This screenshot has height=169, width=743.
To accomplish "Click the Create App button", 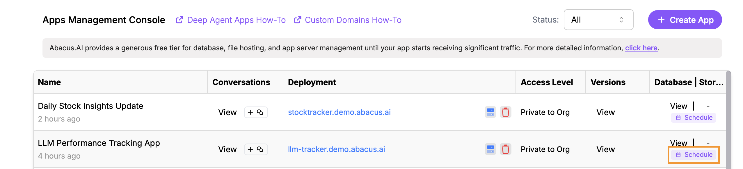I will click(x=685, y=20).
